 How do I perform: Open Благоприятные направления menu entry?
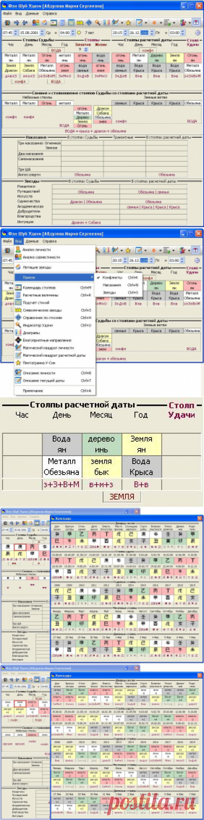(x=55, y=340)
